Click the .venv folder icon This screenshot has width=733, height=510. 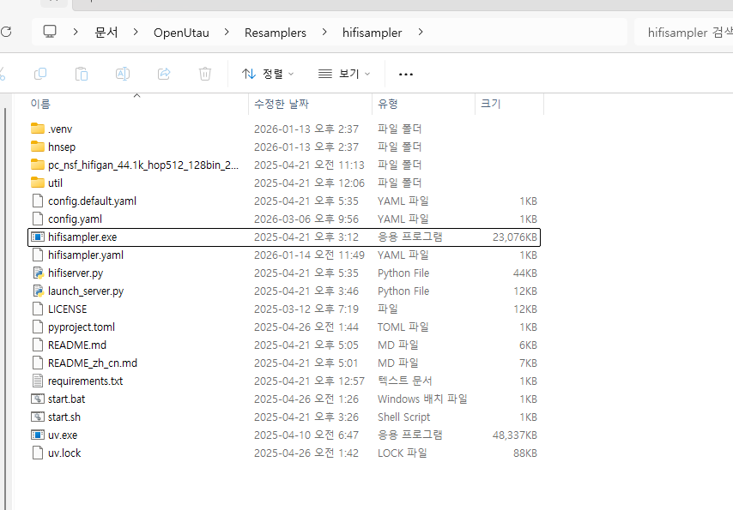[38, 129]
